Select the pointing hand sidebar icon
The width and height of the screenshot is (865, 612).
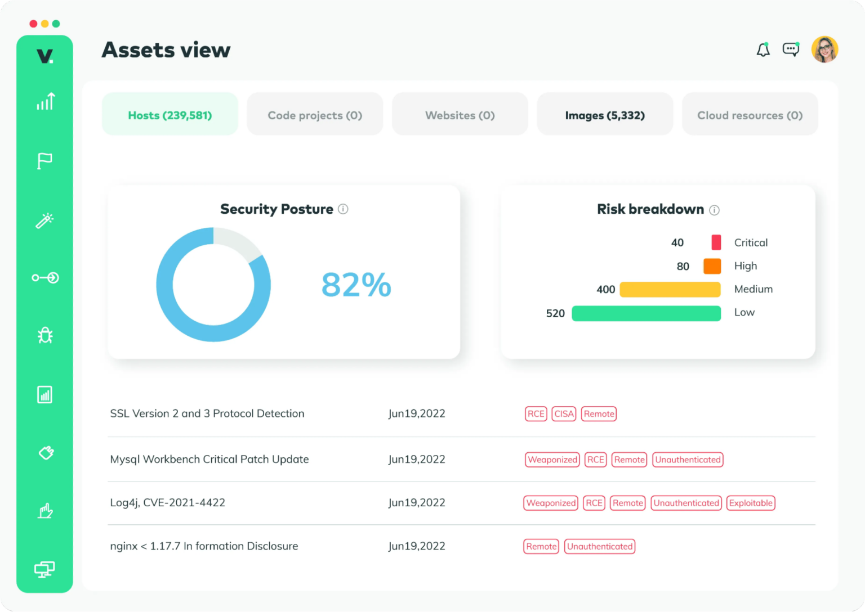(45, 511)
